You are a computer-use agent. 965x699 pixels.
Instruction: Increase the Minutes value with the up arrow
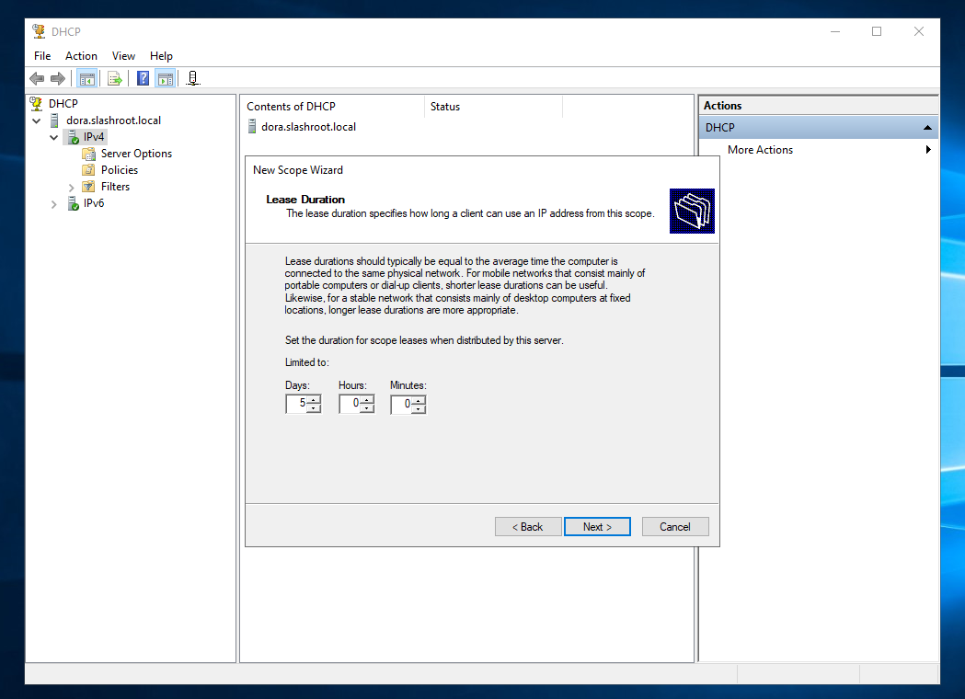(x=419, y=400)
